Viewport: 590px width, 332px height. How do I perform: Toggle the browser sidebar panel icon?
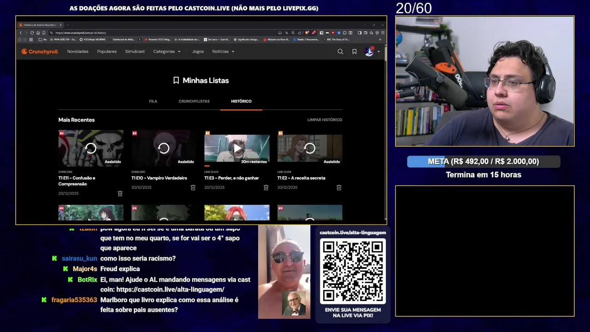pos(360,33)
